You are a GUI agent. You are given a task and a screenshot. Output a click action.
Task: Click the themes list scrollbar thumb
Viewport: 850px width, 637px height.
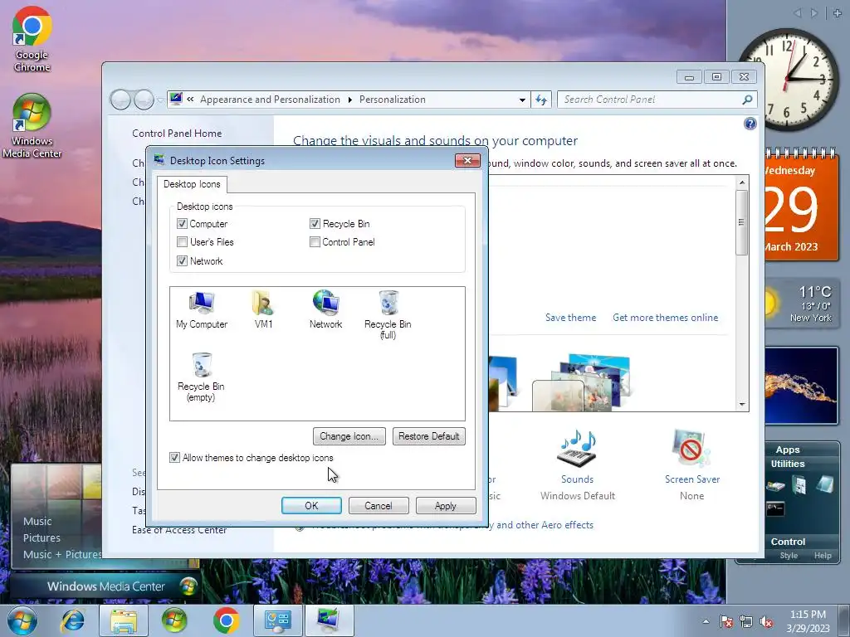pyautogui.click(x=741, y=222)
